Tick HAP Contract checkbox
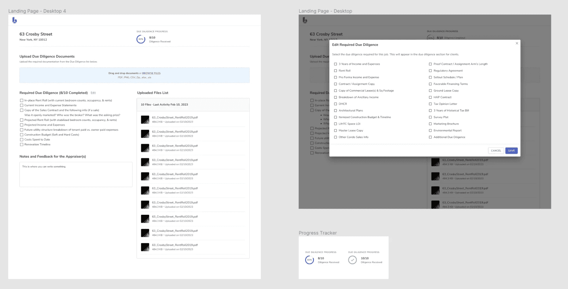The height and width of the screenshot is (289, 568). tap(430, 97)
